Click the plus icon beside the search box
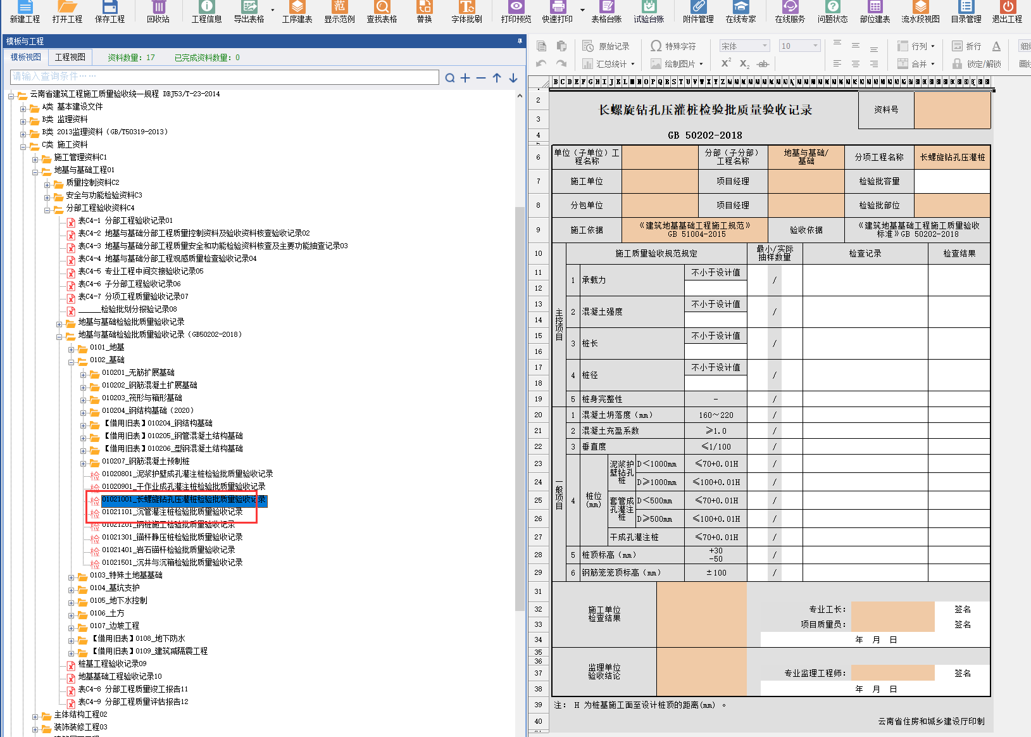The width and height of the screenshot is (1031, 737). [465, 78]
